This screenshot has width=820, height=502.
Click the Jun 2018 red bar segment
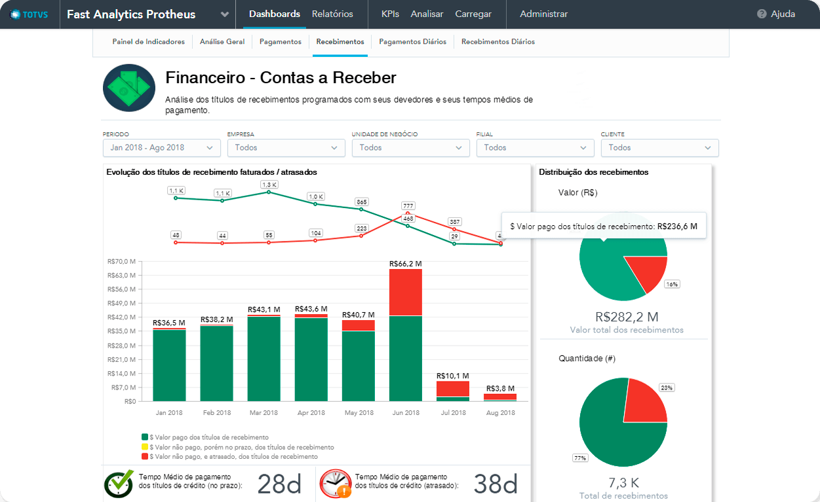(405, 292)
